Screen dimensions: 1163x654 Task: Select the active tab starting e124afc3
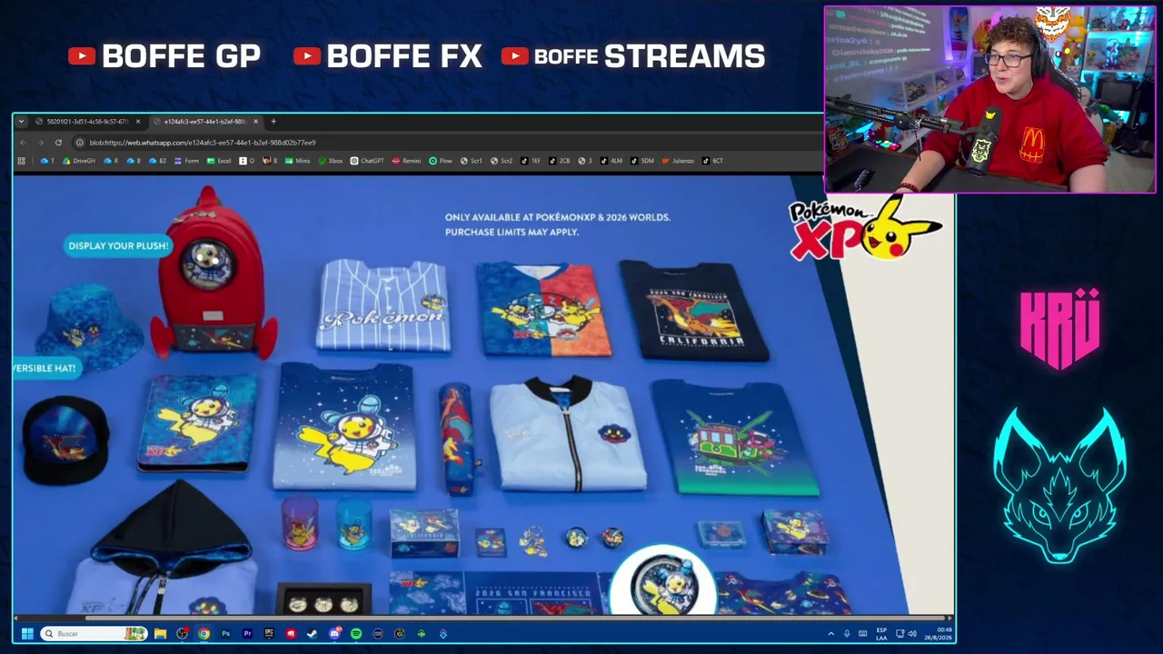pos(204,122)
